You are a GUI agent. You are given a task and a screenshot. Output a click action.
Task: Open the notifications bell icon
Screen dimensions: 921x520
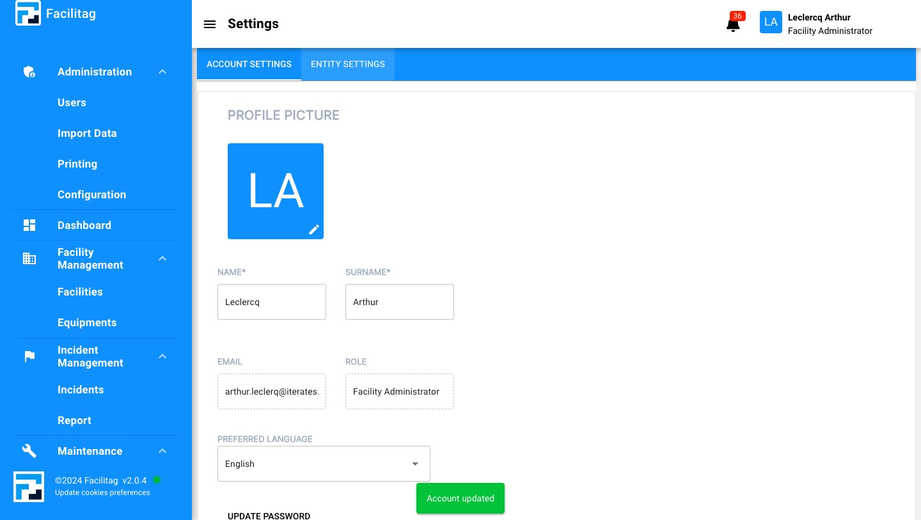(733, 25)
